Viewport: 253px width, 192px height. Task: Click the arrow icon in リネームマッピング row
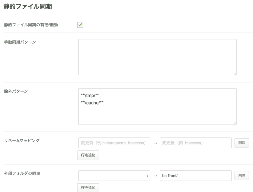155,143
